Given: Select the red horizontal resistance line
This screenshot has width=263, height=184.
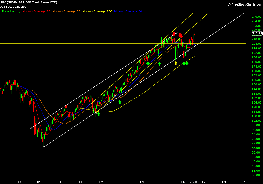Looking at the screenshot, I should (79, 36).
